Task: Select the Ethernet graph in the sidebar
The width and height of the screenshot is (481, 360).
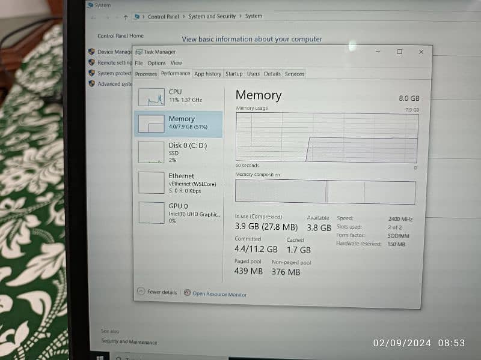Action: tap(151, 182)
